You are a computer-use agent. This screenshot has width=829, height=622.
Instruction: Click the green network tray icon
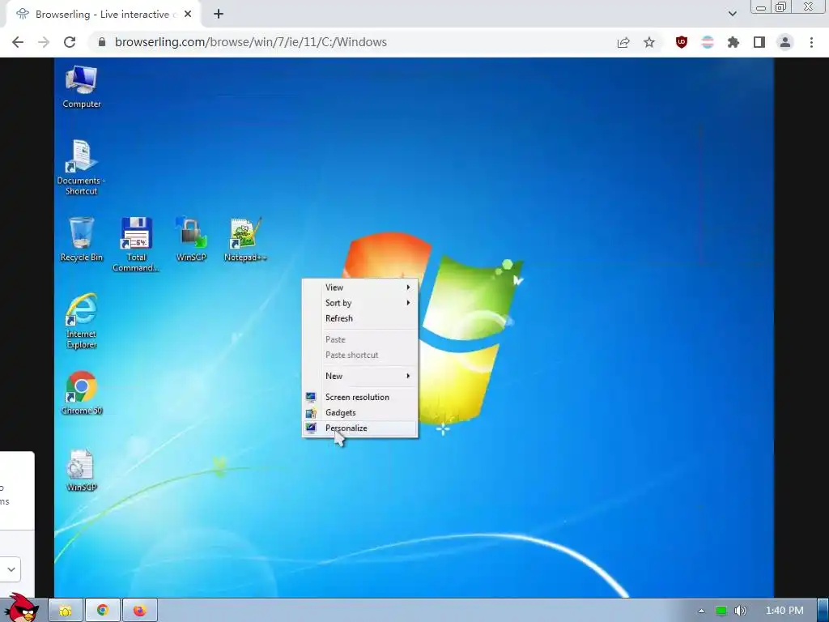pos(721,611)
